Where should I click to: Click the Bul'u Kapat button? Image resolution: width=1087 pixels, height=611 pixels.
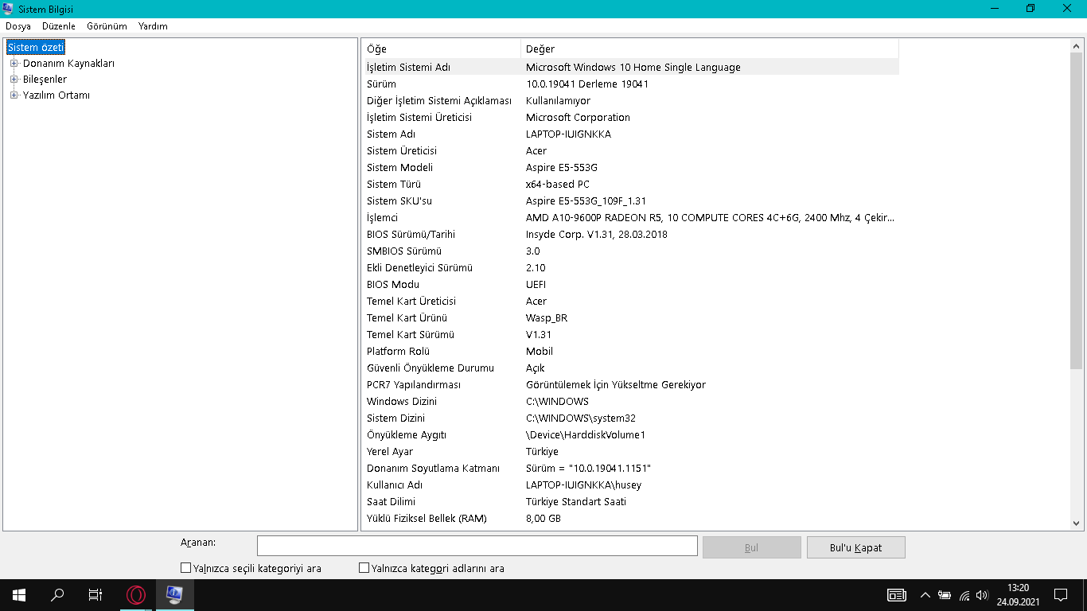856,547
